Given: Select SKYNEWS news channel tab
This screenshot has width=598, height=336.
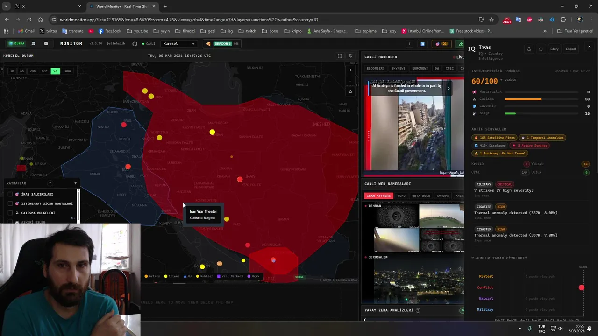Looking at the screenshot, I should pyautogui.click(x=399, y=68).
